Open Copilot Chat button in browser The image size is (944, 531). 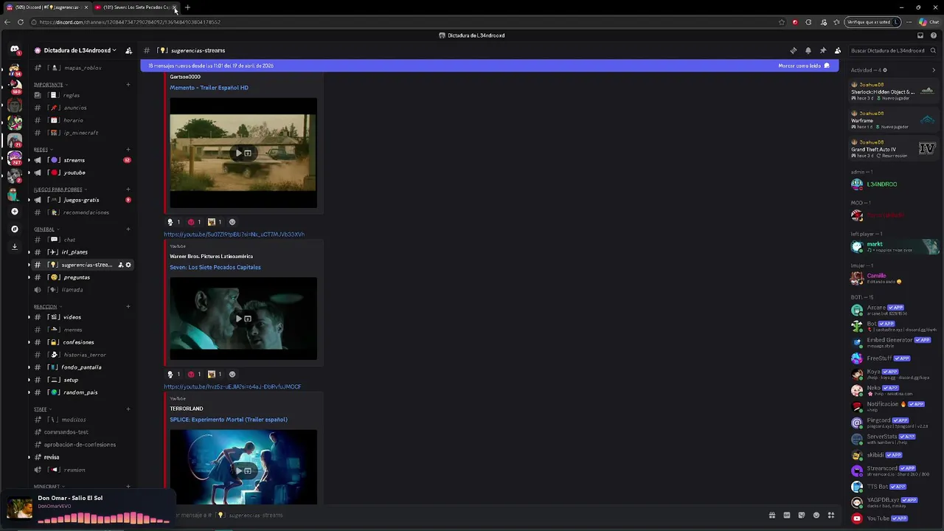point(929,22)
